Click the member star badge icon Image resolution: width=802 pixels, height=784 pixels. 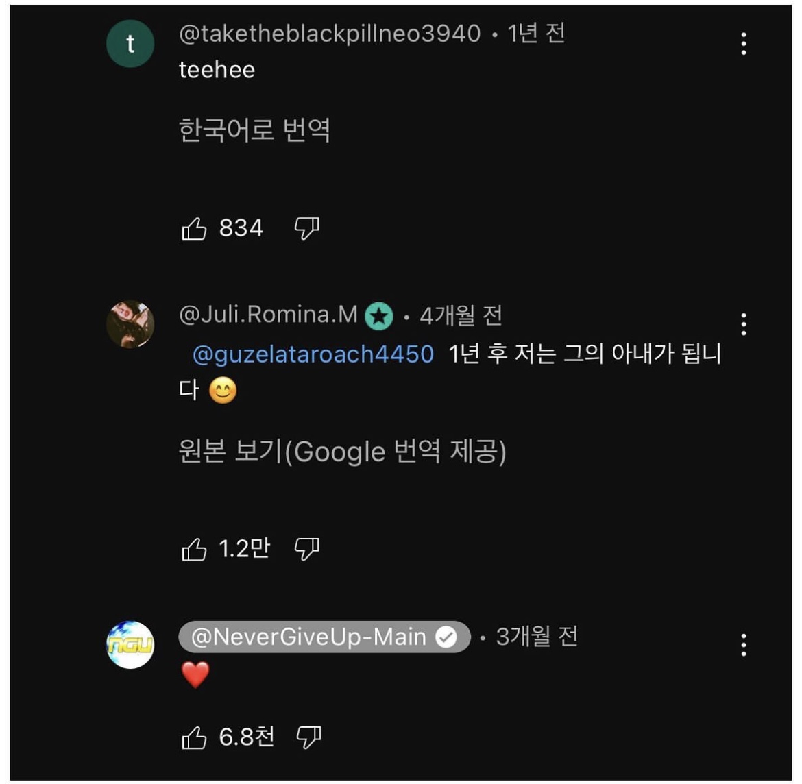pos(379,317)
